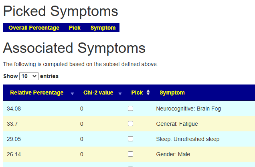Click Overall Percentage header in Picked Symptoms
This screenshot has width=255, height=167.
pos(34,28)
